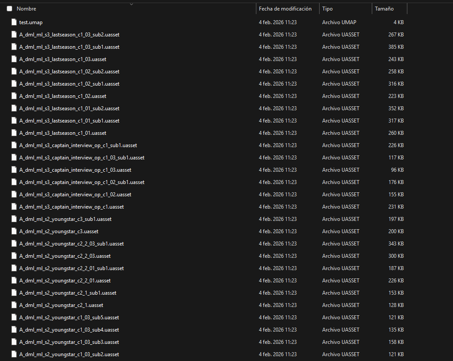Click file icon for lastseason_c1_02_sub2.uasset
Viewport: 453px width, 361px height.
click(14, 72)
